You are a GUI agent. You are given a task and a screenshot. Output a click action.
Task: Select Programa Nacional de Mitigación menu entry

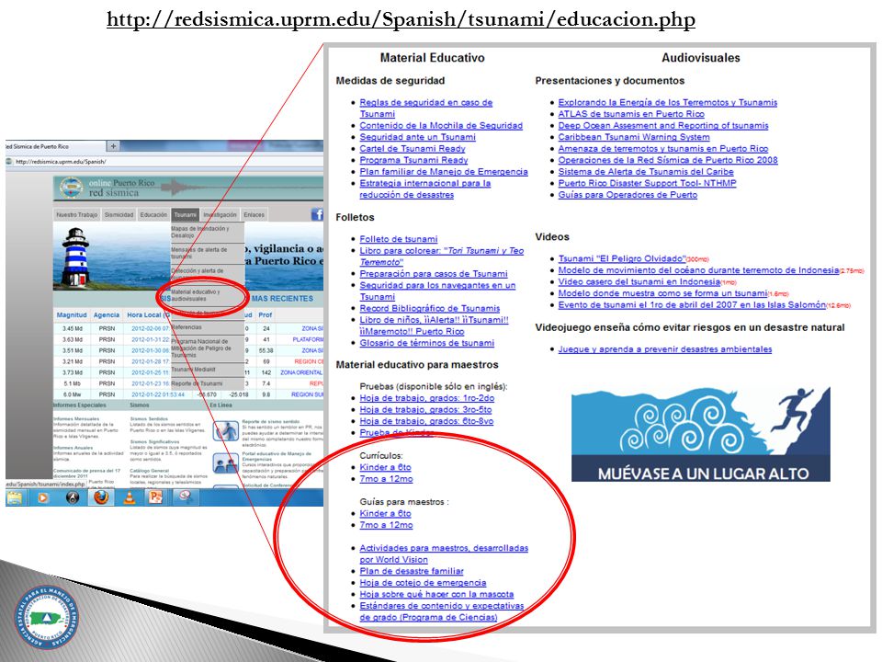pos(208,348)
